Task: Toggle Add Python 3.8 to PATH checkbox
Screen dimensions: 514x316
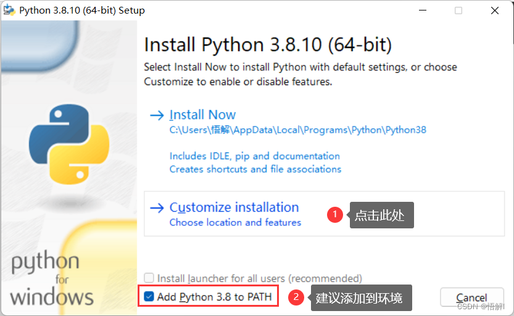Action: (149, 297)
